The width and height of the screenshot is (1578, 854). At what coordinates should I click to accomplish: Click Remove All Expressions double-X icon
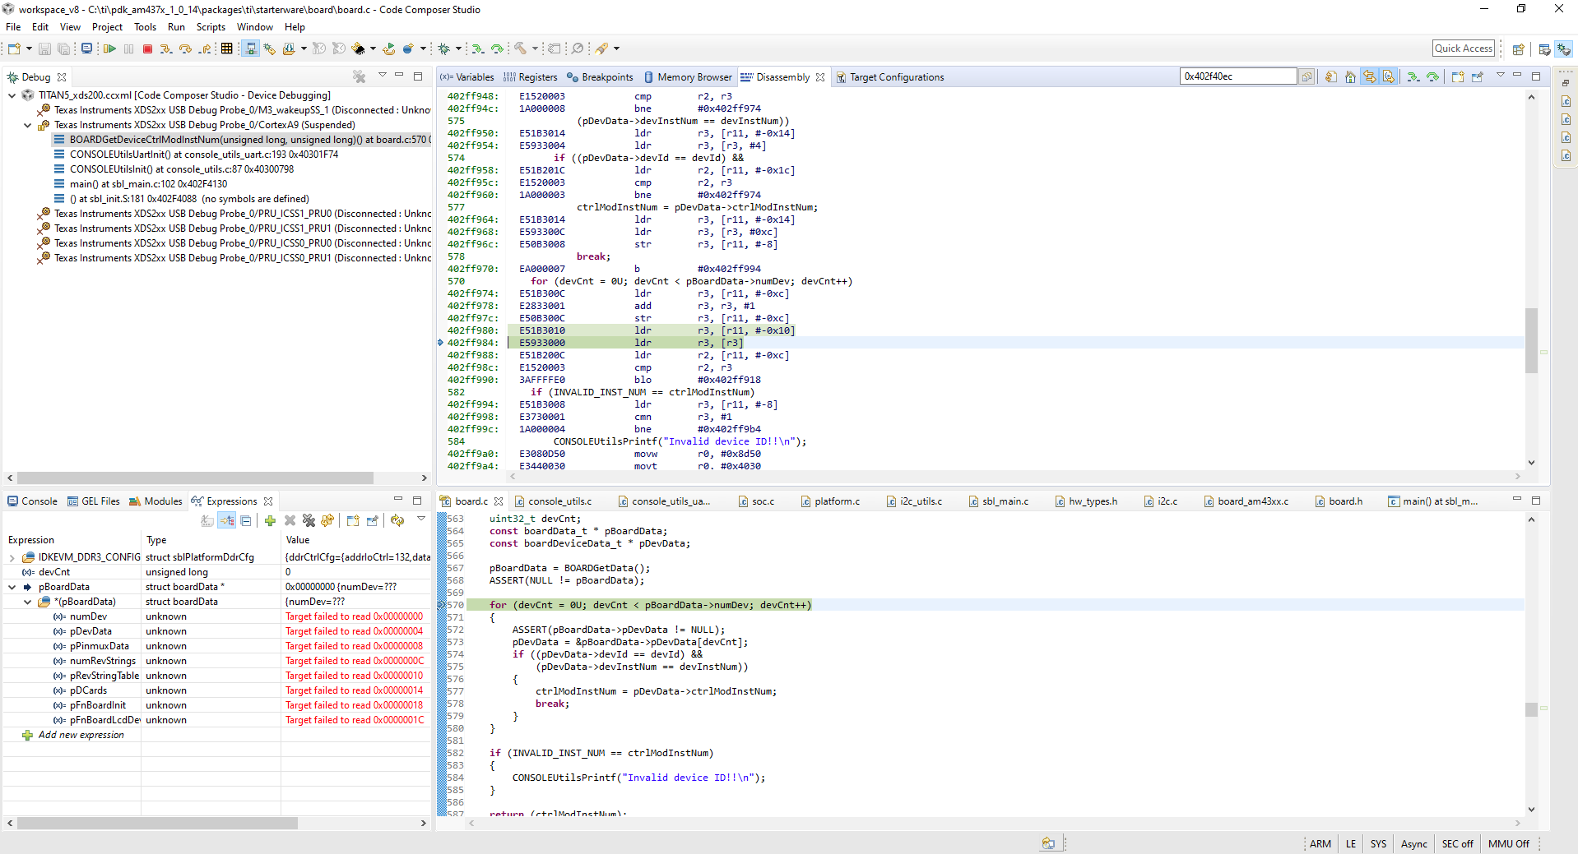(309, 520)
